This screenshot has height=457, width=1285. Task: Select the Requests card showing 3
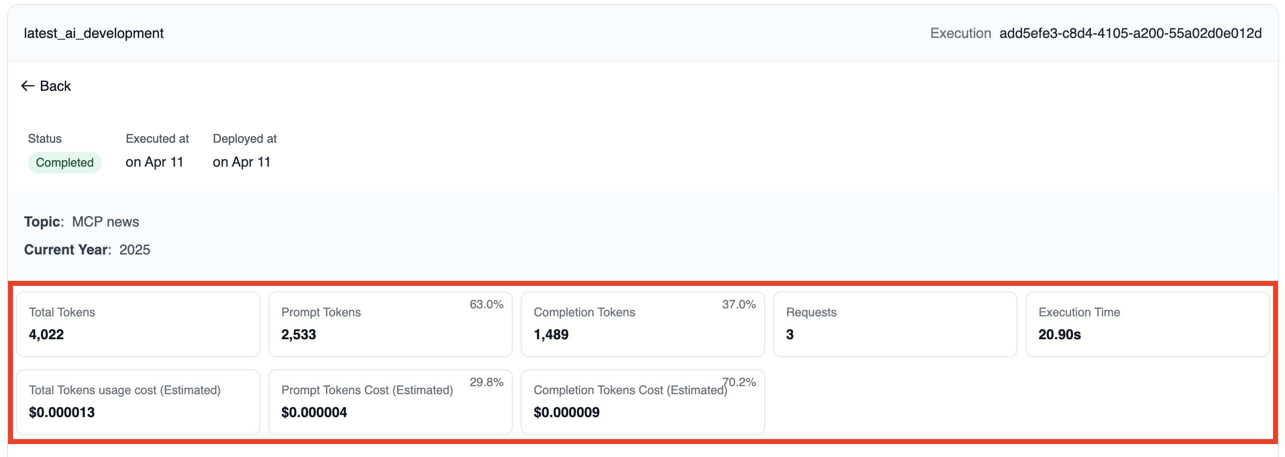tap(895, 324)
